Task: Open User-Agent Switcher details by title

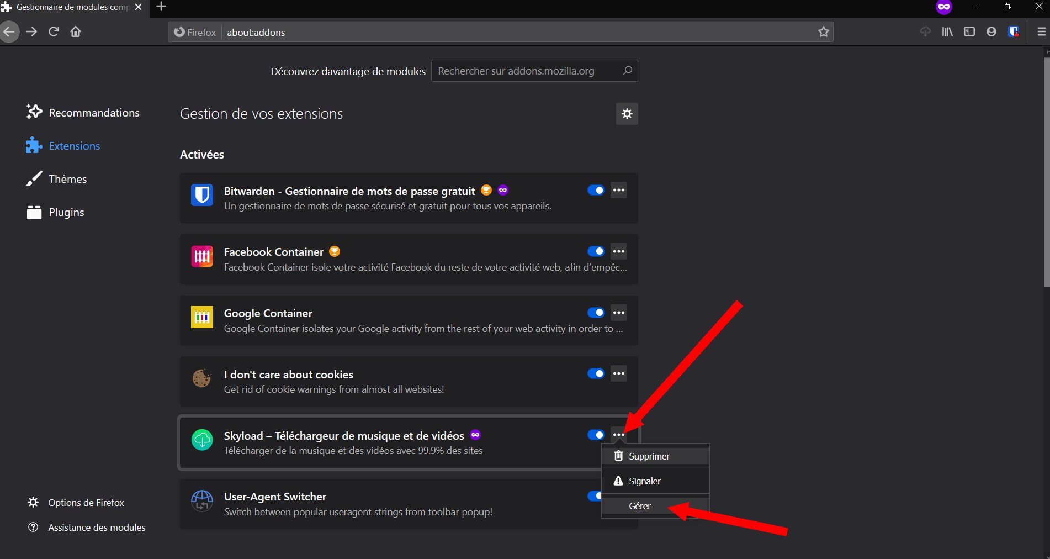Action: click(x=275, y=497)
